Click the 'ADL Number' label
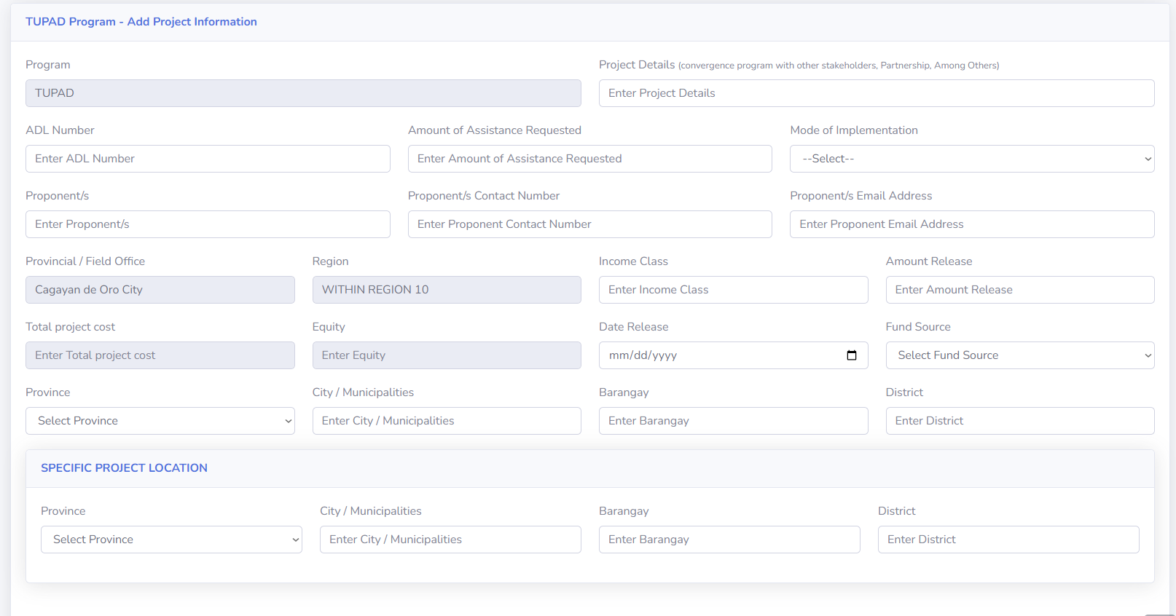Viewport: 1176px width, 616px height. pos(60,130)
